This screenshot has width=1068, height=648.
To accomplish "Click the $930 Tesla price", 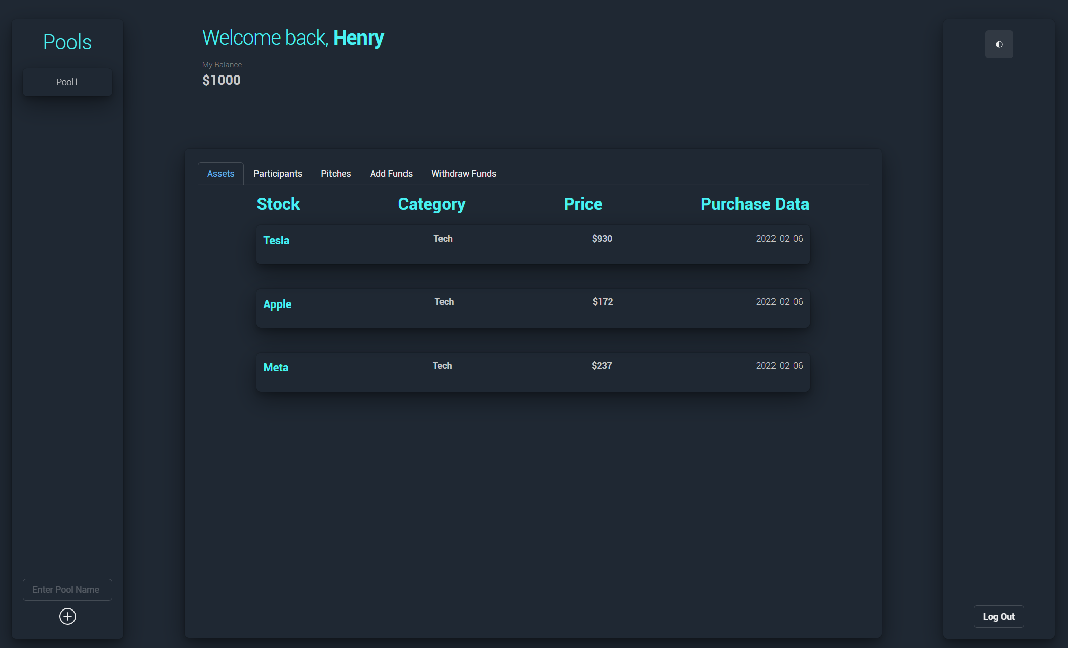I will (602, 239).
